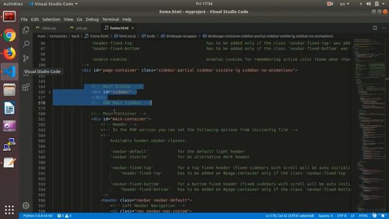Select the home.html tab

tap(119, 28)
